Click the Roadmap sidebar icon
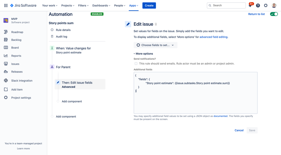Viewport: 281px width, 155px height. (x=6, y=32)
